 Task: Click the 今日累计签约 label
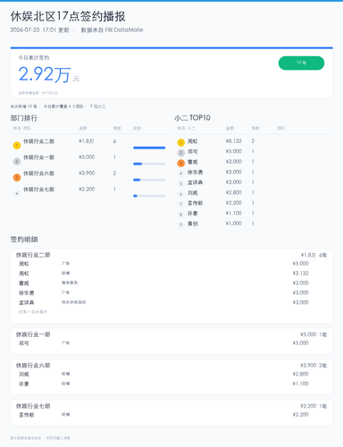(x=34, y=58)
